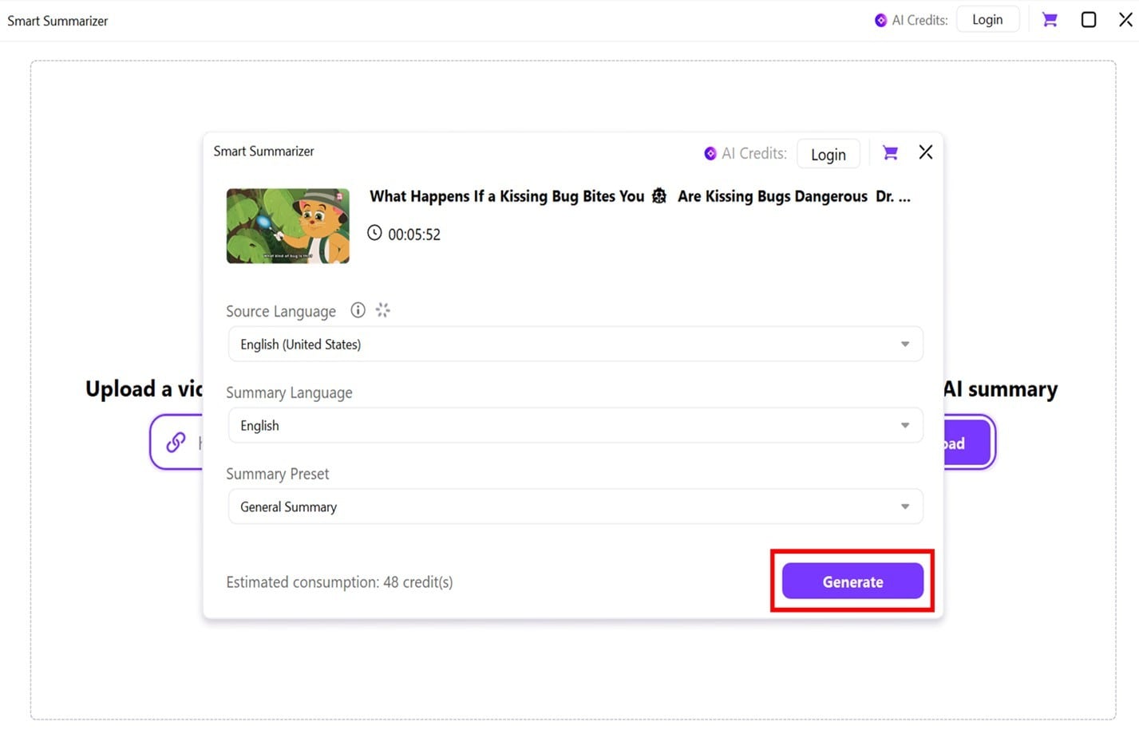The height and width of the screenshot is (741, 1139).
Task: Click Login in the top bar
Action: 987,18
